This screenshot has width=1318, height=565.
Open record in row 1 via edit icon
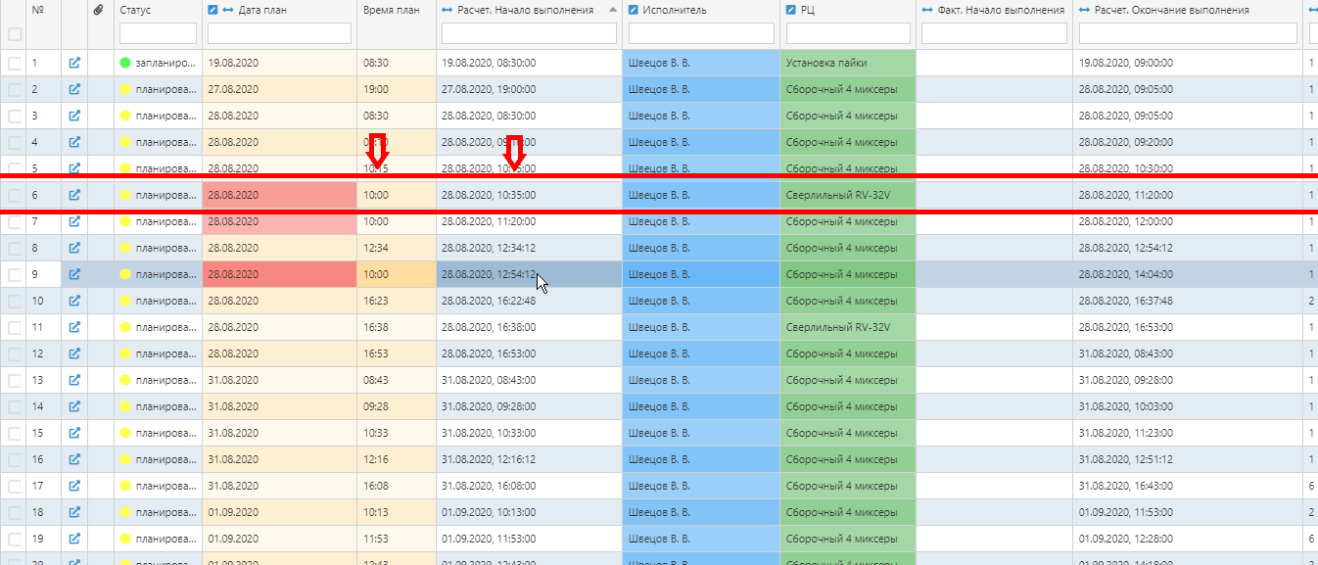(74, 63)
